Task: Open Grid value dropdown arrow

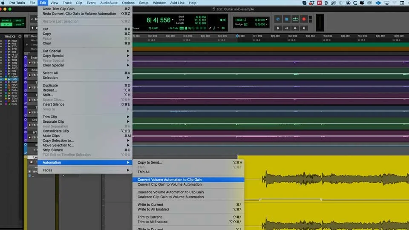Action: [x=267, y=20]
